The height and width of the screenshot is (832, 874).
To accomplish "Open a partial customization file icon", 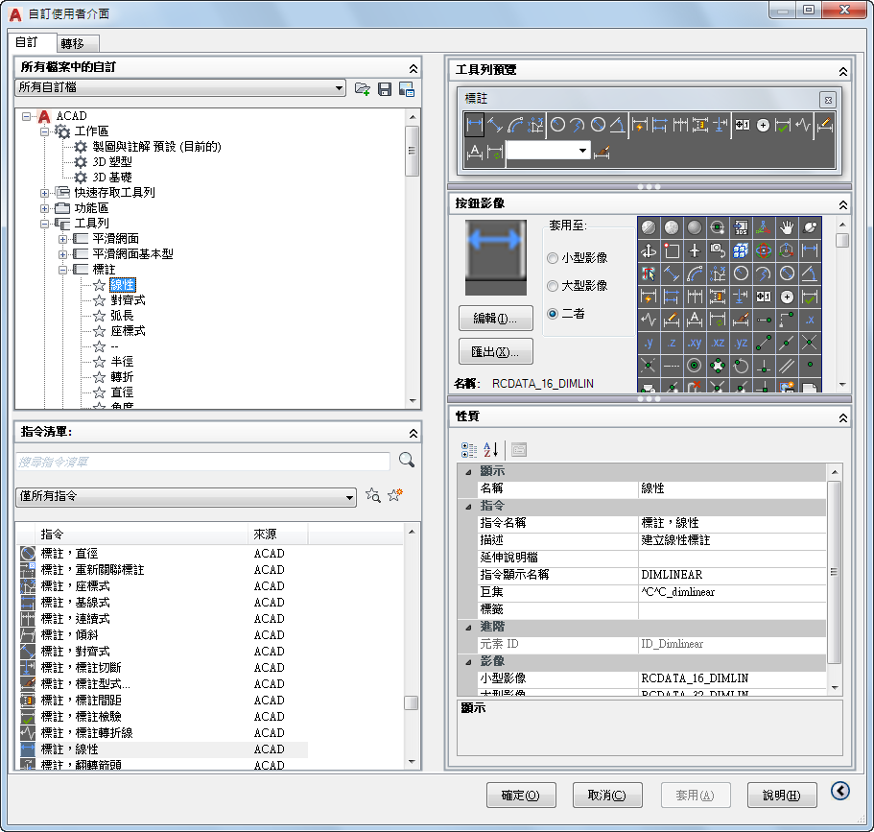I will 363,88.
